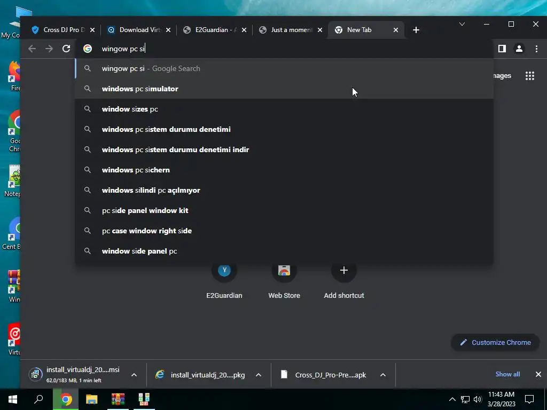Open the clock showing 11:43 AM
547x410 pixels.
[501, 399]
